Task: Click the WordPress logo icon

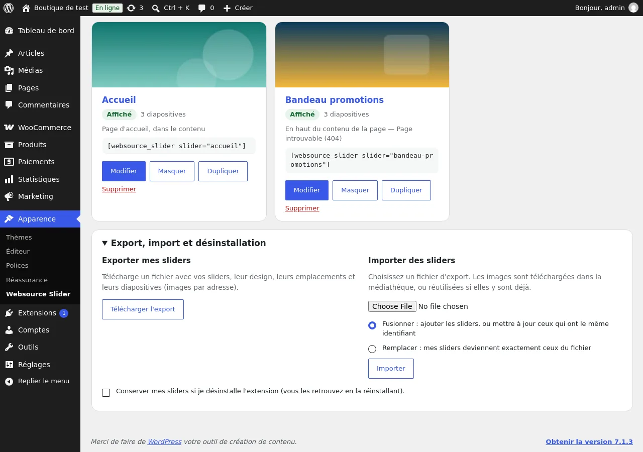Action: point(9,8)
